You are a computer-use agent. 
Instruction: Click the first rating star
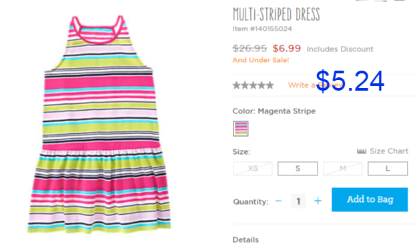(x=236, y=85)
